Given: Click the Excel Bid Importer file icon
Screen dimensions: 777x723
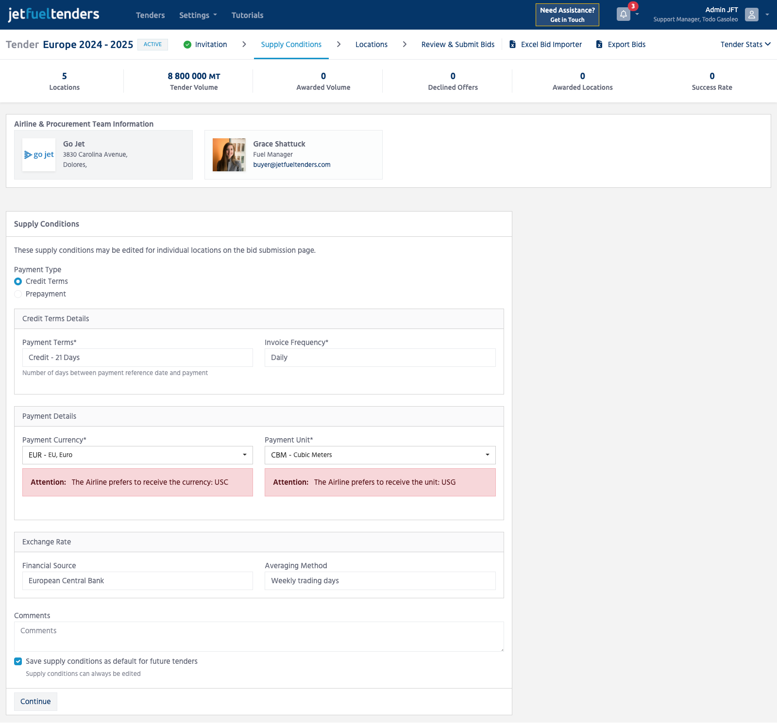Looking at the screenshot, I should (512, 45).
